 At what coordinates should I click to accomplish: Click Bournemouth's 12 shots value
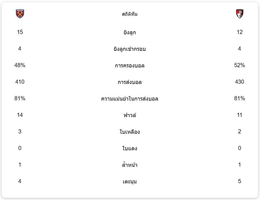click(x=240, y=32)
